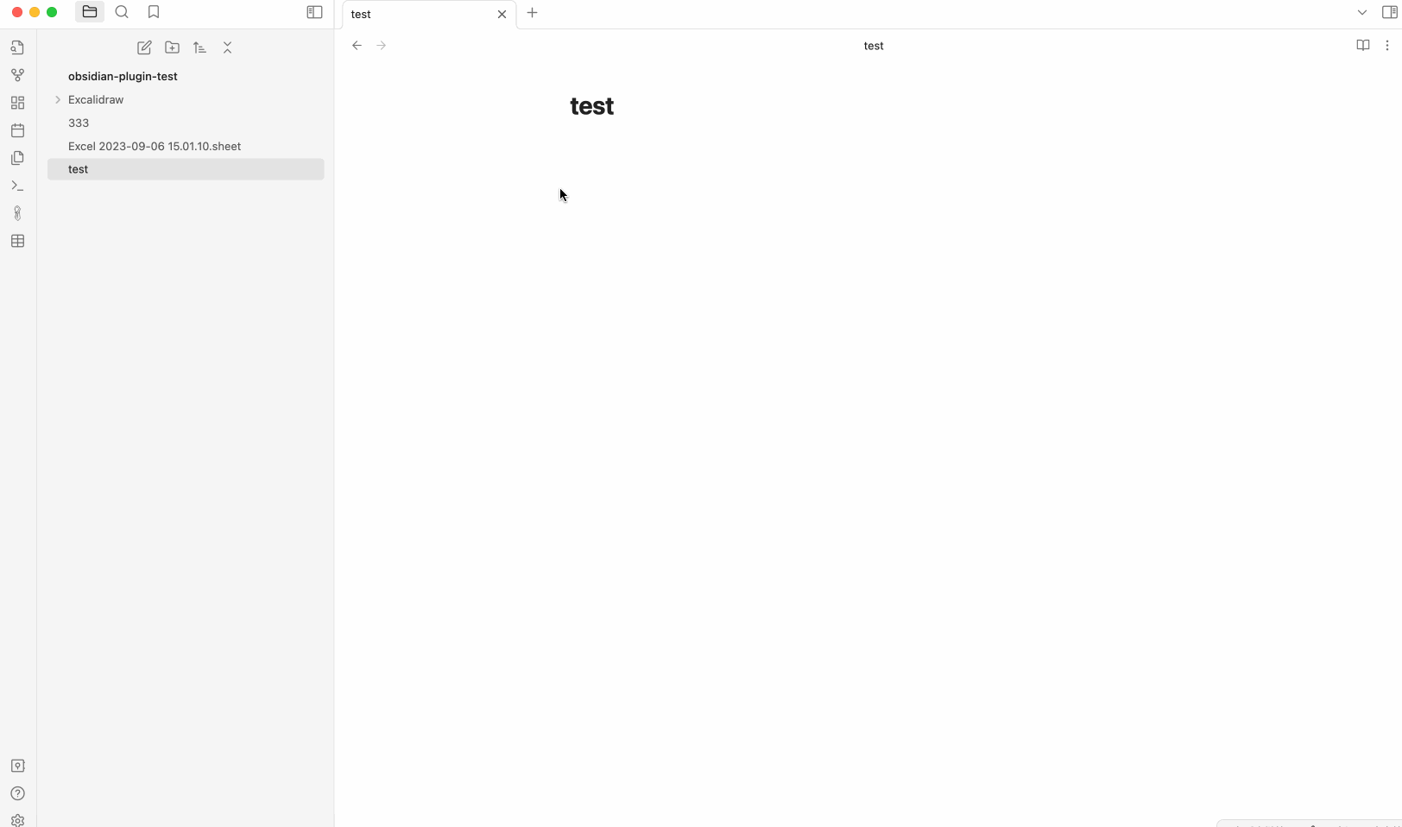Viewport: 1402px width, 827px height.
Task: Click the obsidian-plugin-test vault name
Action: point(123,76)
